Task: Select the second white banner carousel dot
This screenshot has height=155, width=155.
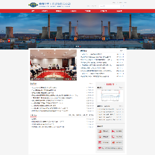Action: pyautogui.click(x=78, y=46)
